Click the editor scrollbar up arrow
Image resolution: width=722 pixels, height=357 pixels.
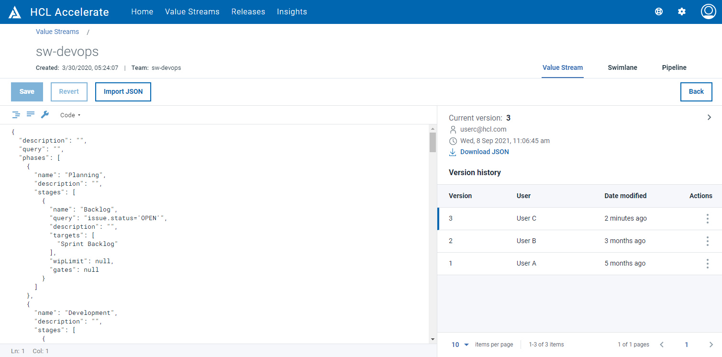pos(433,129)
